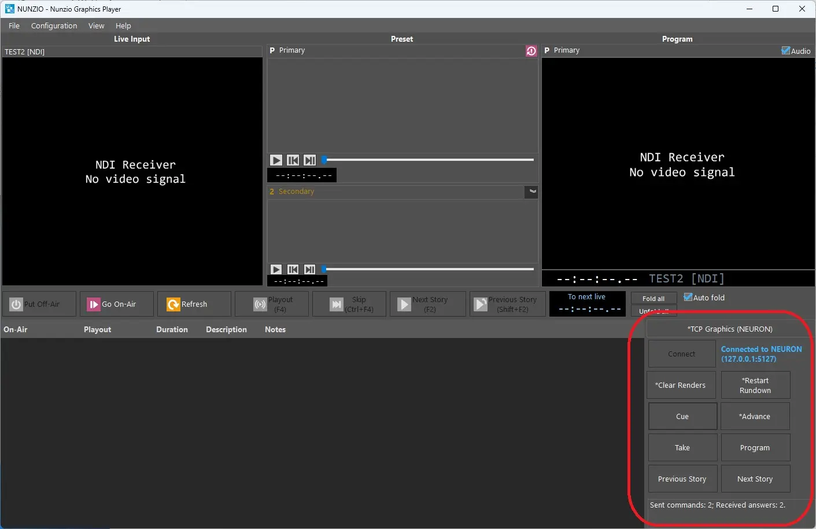Disable the Auto fold checkbox
816x529 pixels.
point(688,297)
